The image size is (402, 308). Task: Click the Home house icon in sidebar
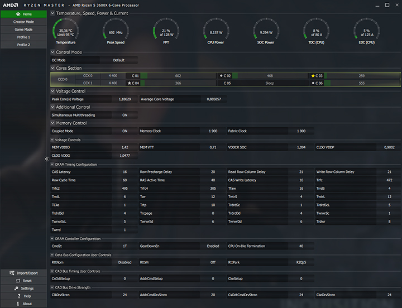(x=18, y=14)
